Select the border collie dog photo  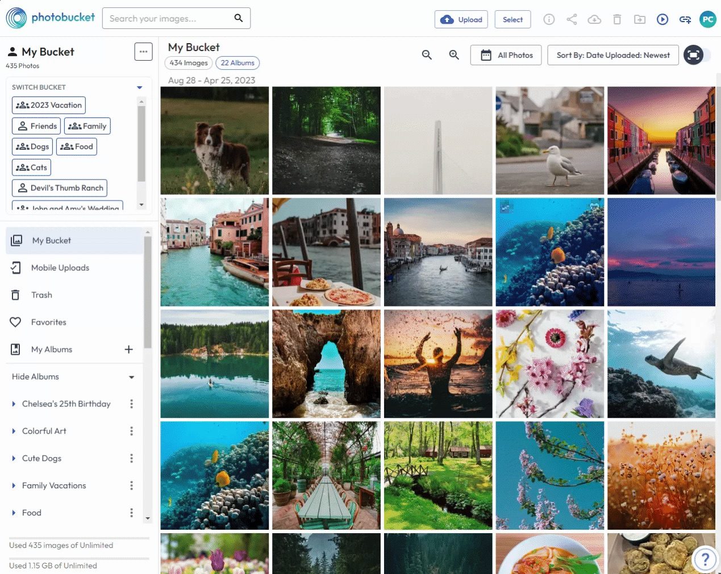(215, 141)
